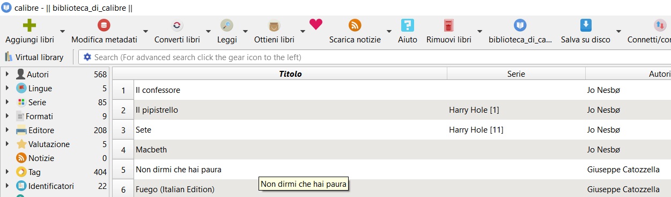Expand the Autori category in sidebar
The height and width of the screenshot is (197, 671).
tap(8, 74)
